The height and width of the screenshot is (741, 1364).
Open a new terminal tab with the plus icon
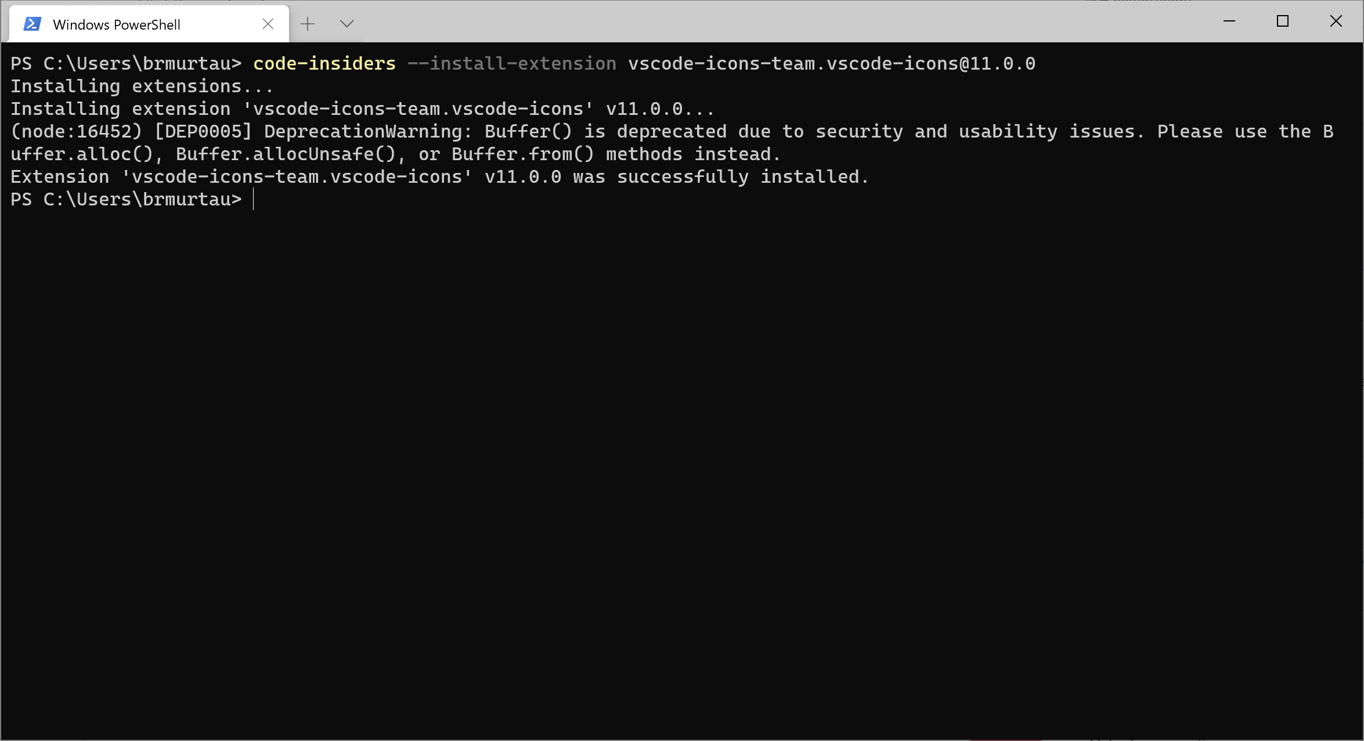click(308, 23)
